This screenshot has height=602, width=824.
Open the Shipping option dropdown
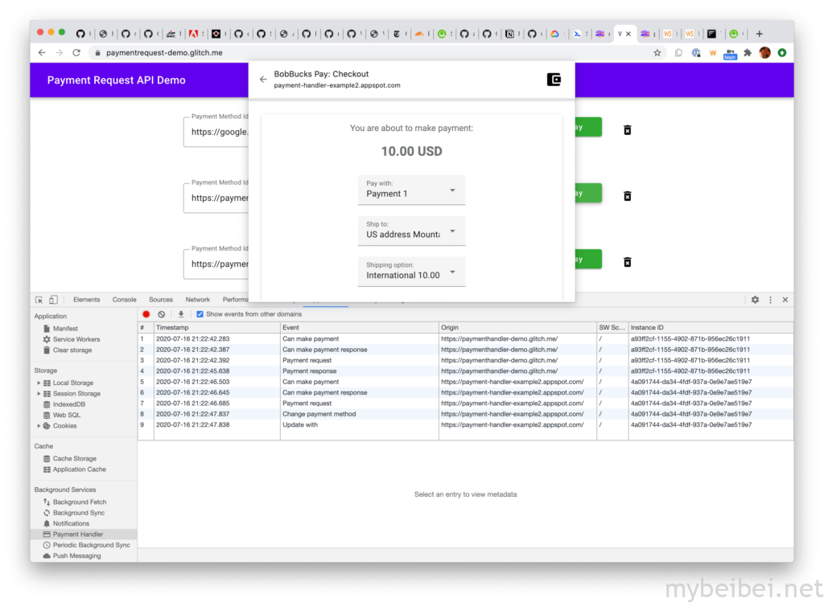(x=411, y=272)
